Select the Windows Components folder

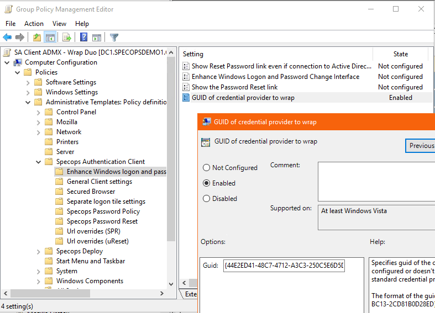(90, 281)
